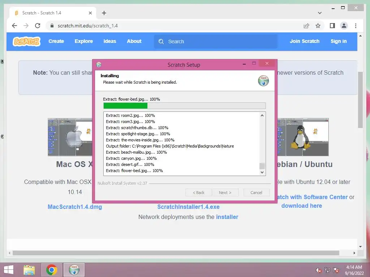Select log line 'Extract: beach-malibu.jpg... 100%'

[x=136, y=152]
